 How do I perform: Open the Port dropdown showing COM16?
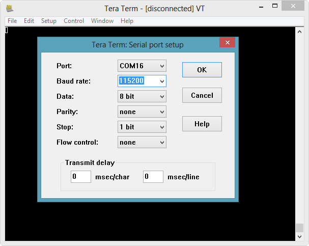click(142, 66)
